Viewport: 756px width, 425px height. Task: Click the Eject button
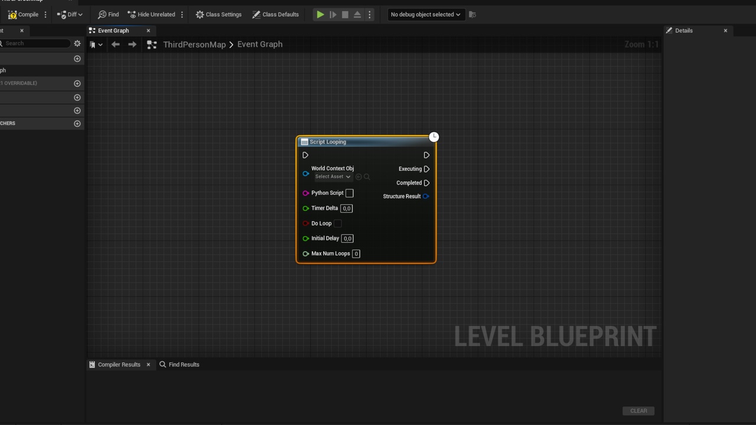point(357,14)
